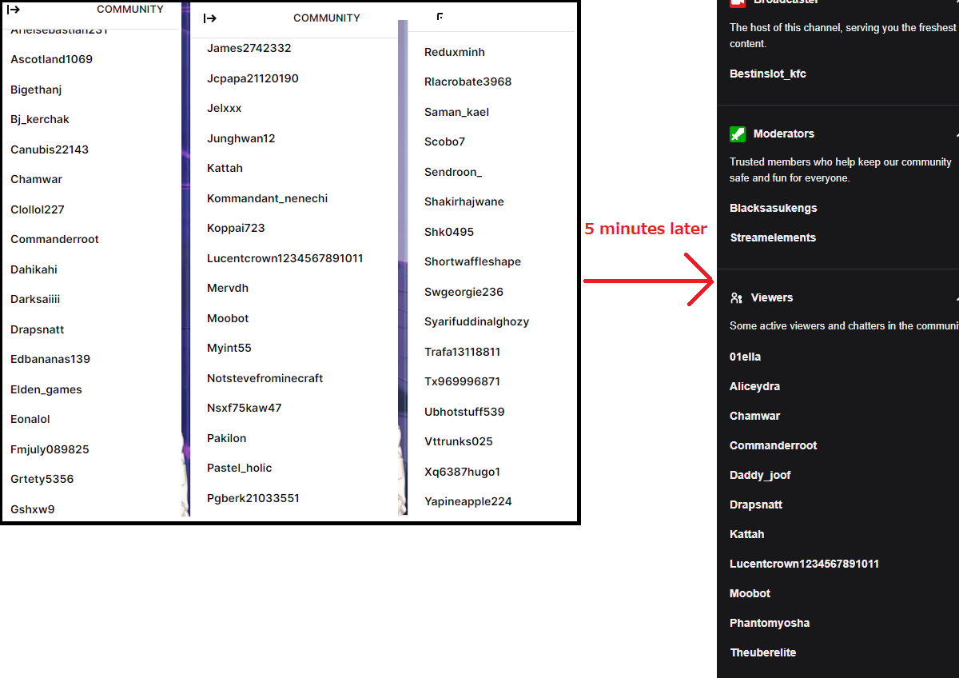Screen dimensions: 959x678
Task: Open Daddy_joof's user card
Action: [x=760, y=475]
